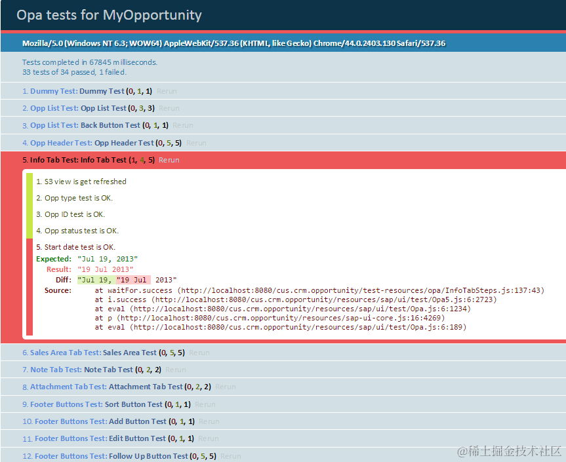Click the Expected value "Jul 19, 2013"
Image resolution: width=566 pixels, height=462 pixels.
108,259
